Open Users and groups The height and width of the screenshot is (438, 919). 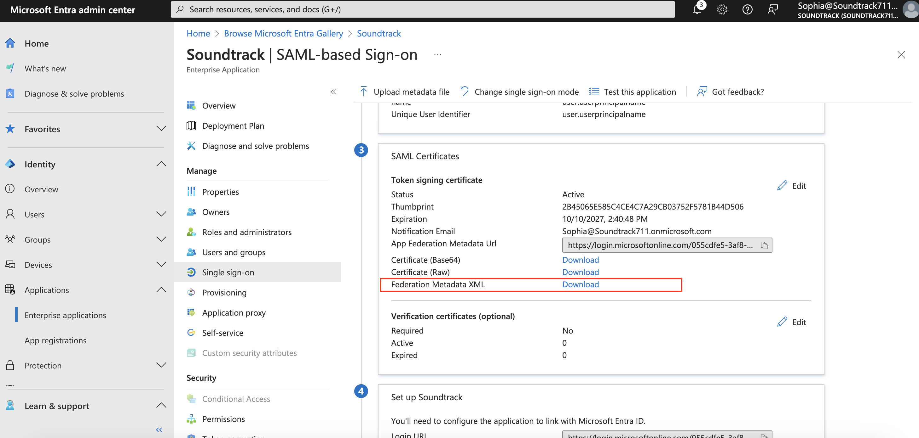234,252
